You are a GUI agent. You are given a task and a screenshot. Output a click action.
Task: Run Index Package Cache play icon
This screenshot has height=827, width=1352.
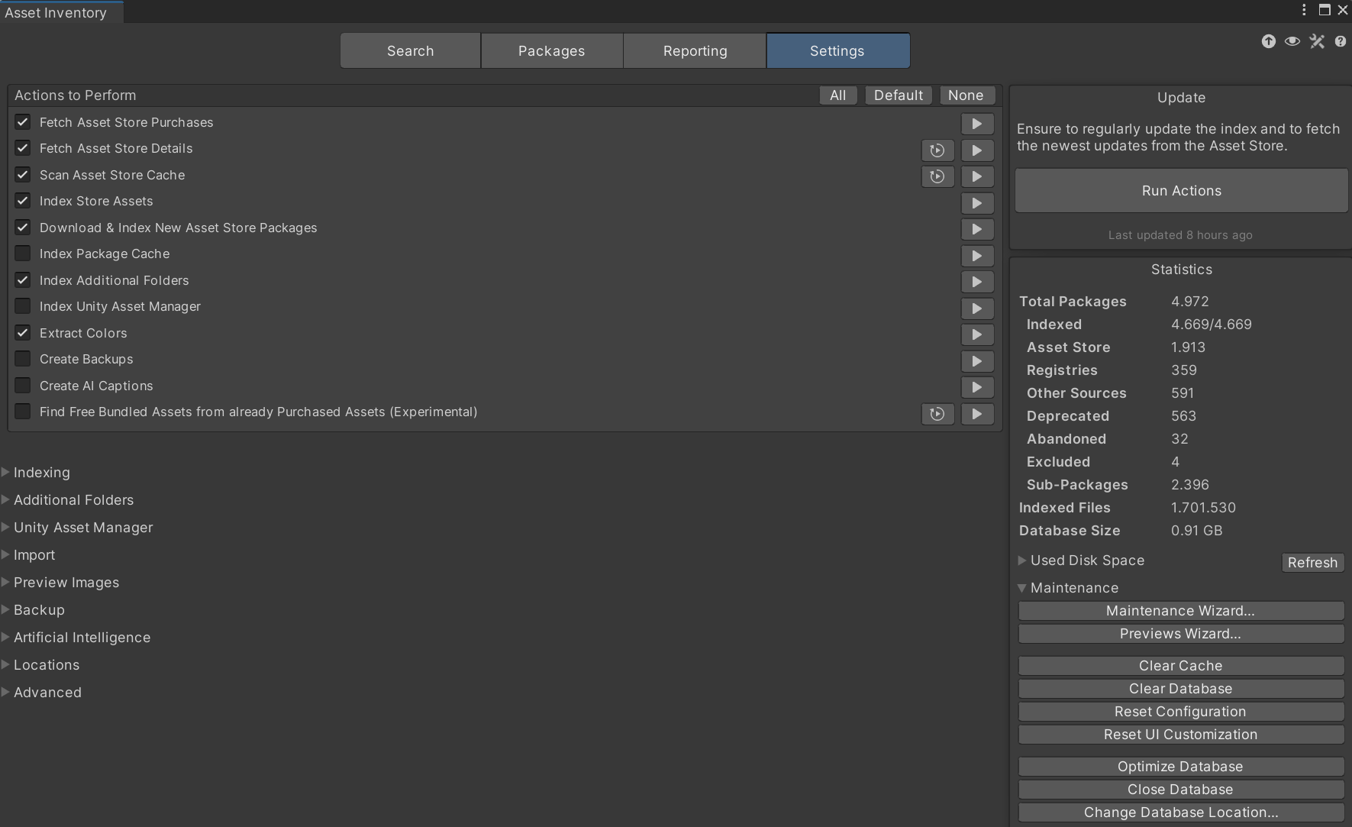coord(976,256)
